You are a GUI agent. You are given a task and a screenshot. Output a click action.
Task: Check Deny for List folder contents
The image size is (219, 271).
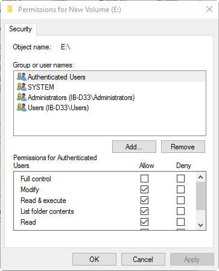180,211
